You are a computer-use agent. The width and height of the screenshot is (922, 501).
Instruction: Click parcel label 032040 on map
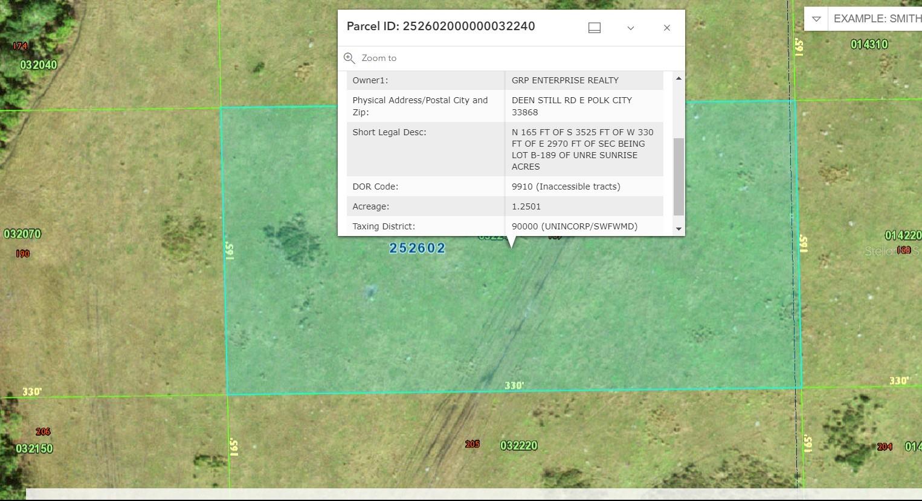pyautogui.click(x=39, y=65)
